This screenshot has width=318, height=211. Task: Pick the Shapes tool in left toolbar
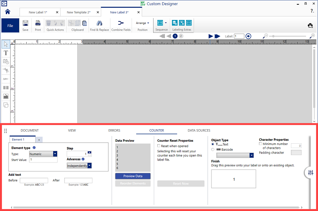pos(6,105)
